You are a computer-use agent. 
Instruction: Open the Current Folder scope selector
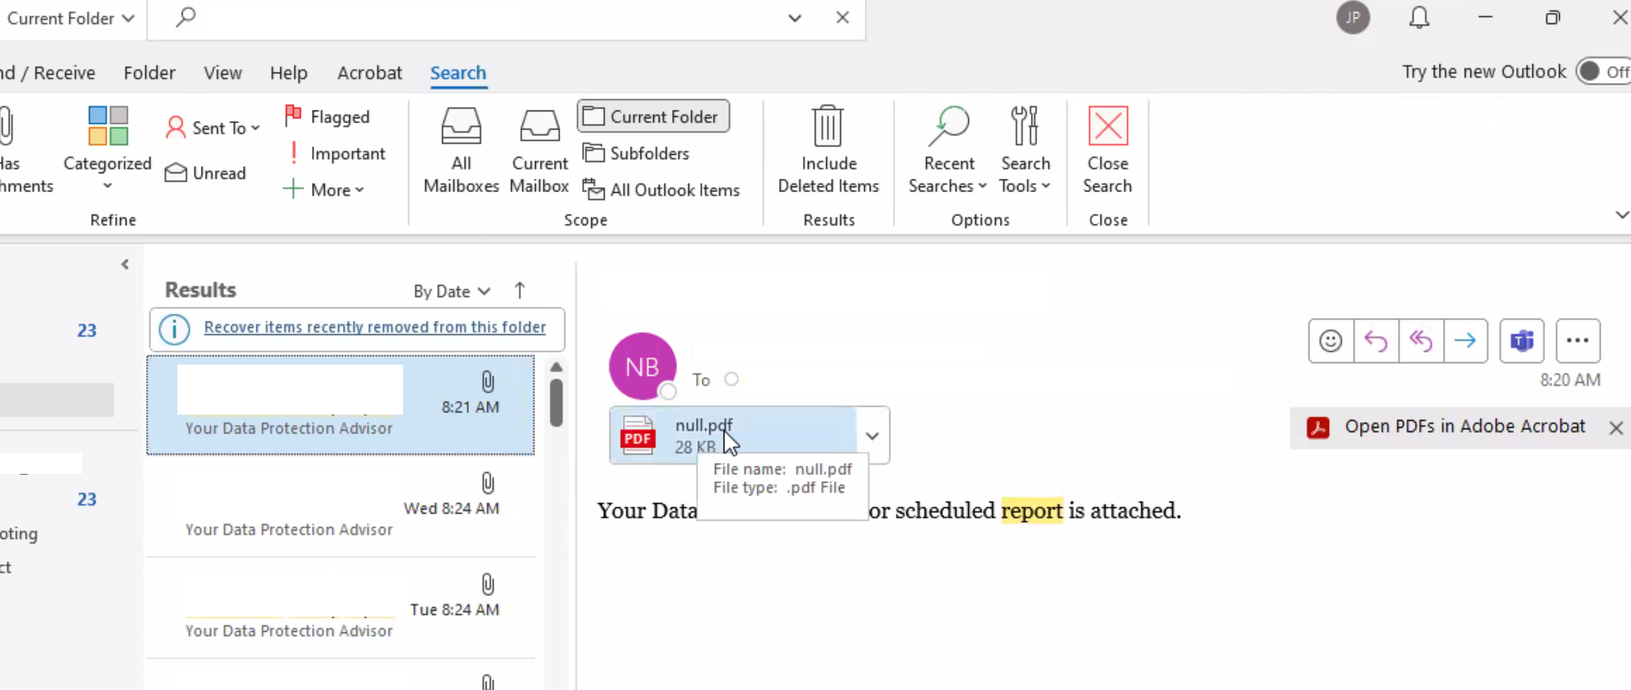pos(69,18)
